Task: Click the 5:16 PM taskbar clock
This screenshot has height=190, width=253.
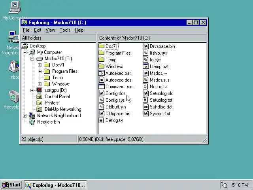Action: click(240, 185)
